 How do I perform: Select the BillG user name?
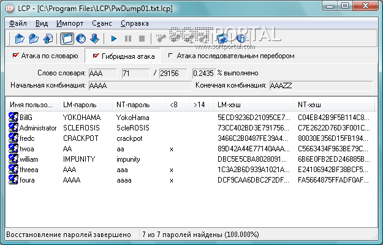(26, 118)
